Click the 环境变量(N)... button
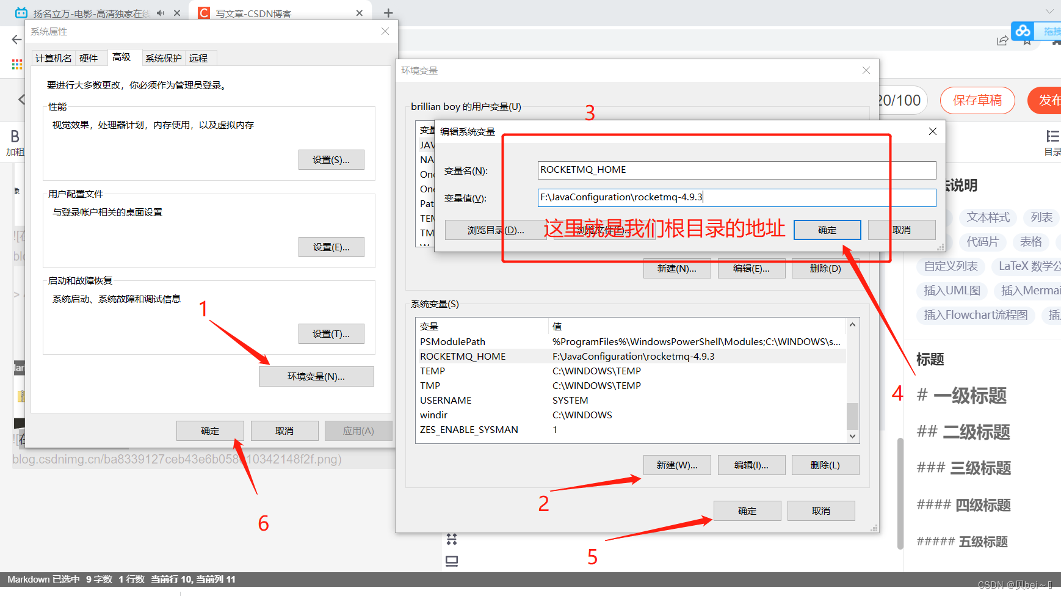This screenshot has height=596, width=1061. coord(316,376)
